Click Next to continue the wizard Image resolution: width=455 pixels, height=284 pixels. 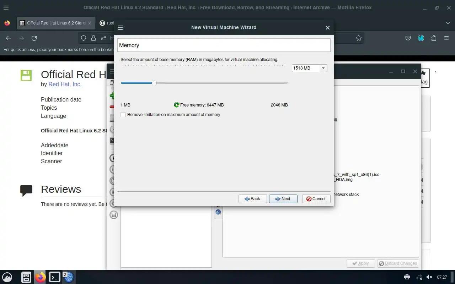[283, 199]
